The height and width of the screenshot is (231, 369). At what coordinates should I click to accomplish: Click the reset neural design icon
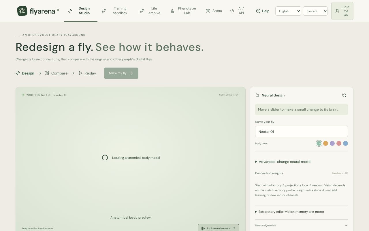click(x=344, y=95)
